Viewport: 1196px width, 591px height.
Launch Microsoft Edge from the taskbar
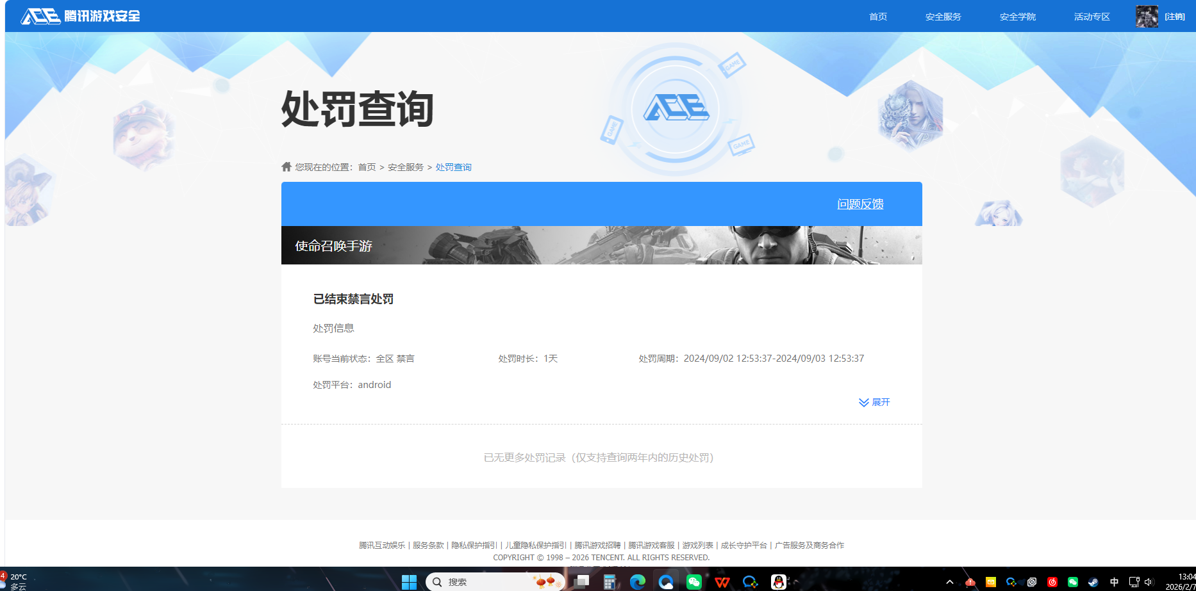click(x=638, y=582)
